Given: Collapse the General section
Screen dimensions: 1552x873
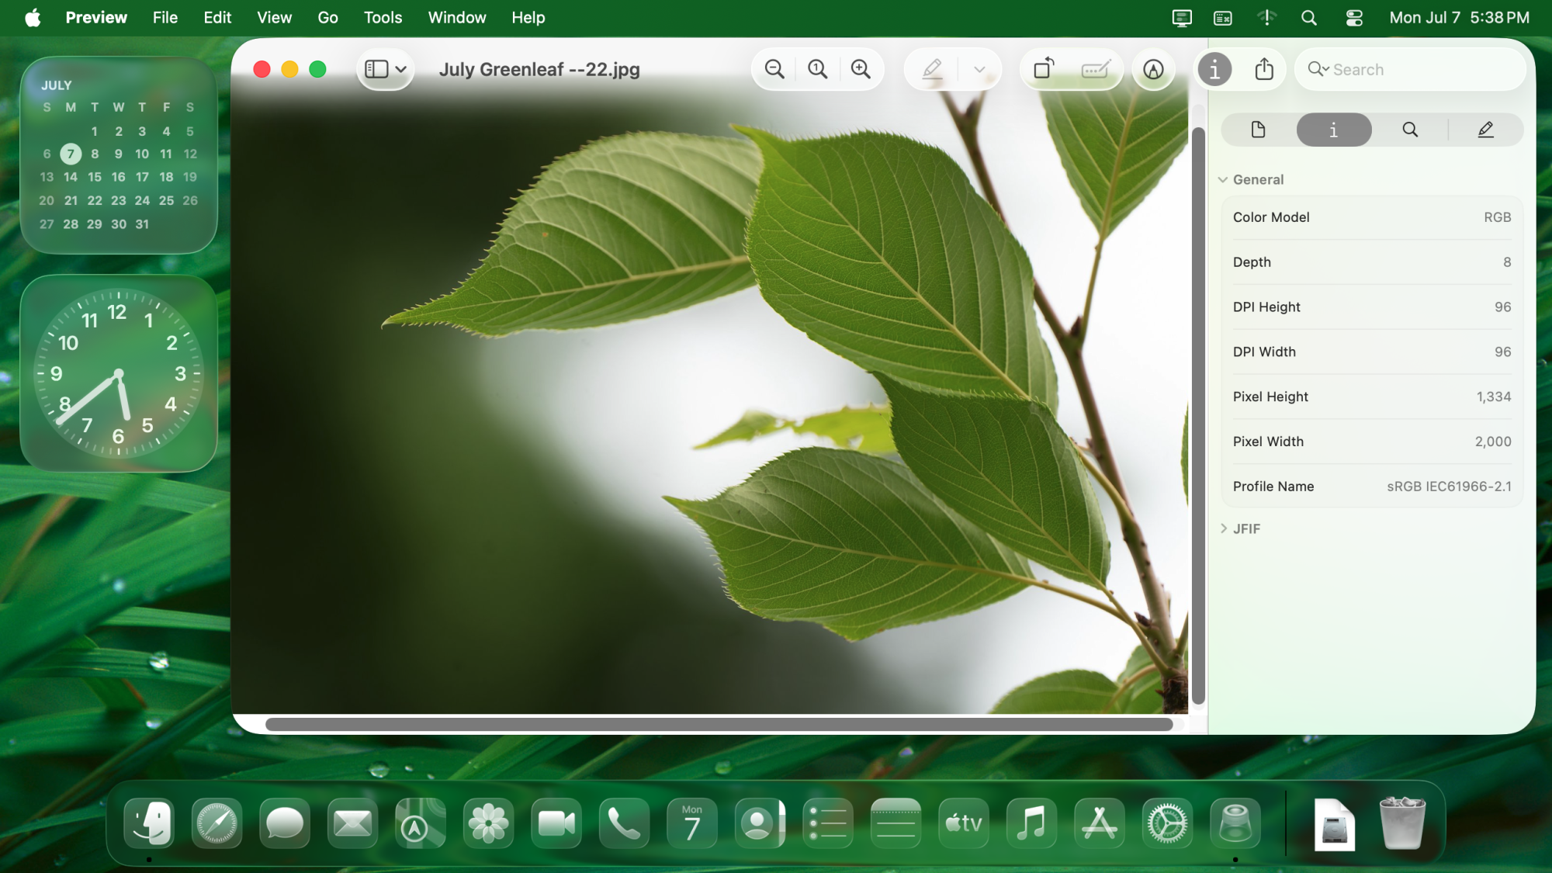Looking at the screenshot, I should tap(1223, 180).
